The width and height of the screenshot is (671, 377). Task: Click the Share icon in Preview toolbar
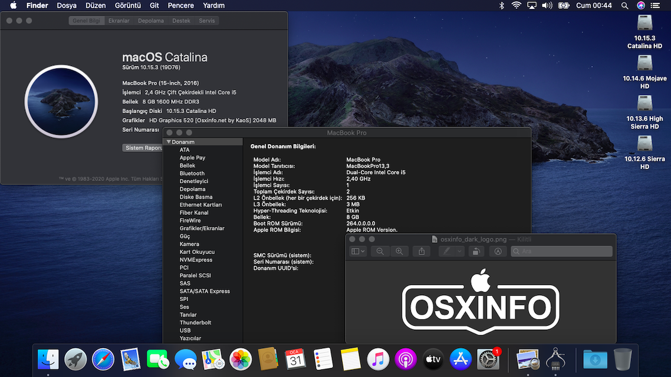point(422,252)
